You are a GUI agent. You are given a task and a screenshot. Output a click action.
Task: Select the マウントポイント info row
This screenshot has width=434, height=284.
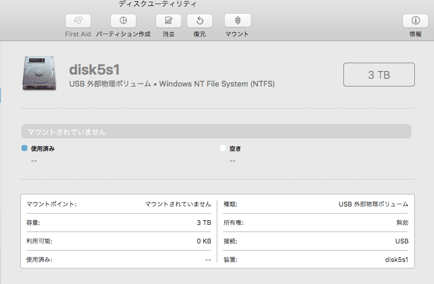coord(119,204)
